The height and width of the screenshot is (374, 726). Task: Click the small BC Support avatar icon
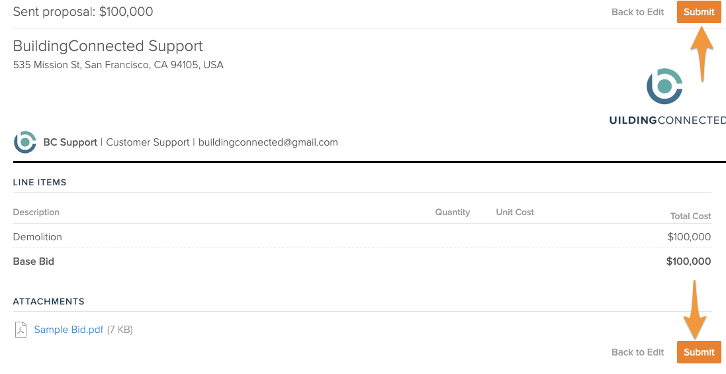coord(25,142)
